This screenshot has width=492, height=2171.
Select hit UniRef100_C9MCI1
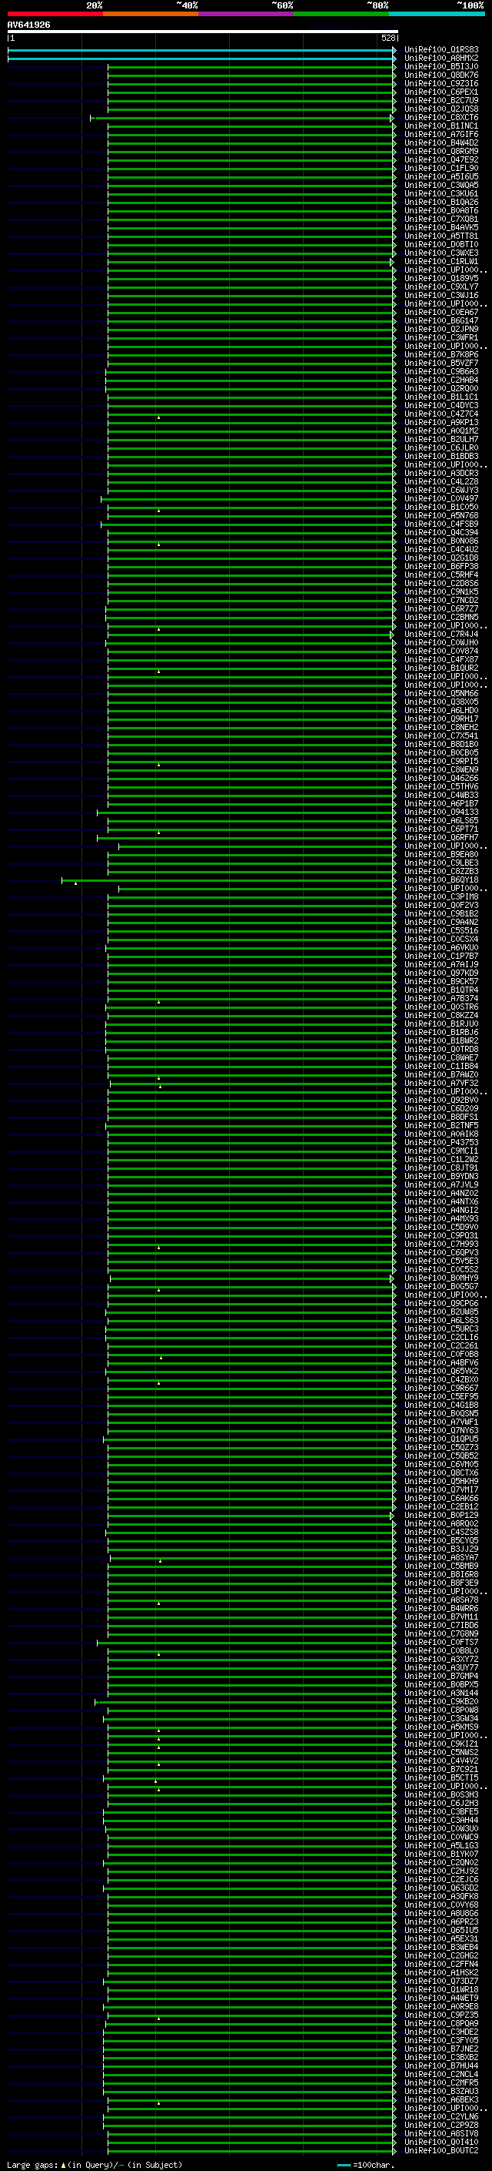click(441, 1151)
